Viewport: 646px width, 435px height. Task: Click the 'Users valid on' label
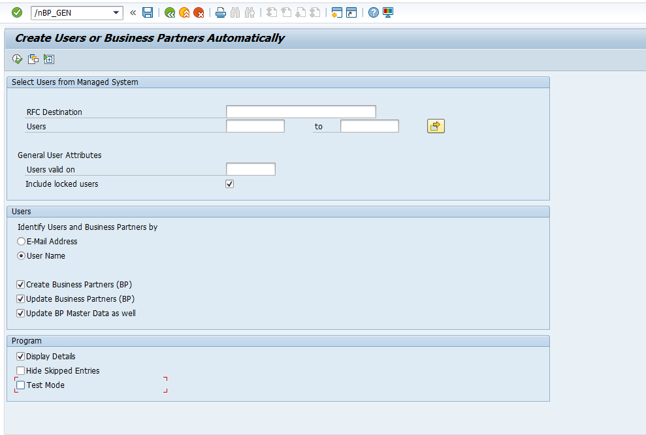pyautogui.click(x=51, y=170)
